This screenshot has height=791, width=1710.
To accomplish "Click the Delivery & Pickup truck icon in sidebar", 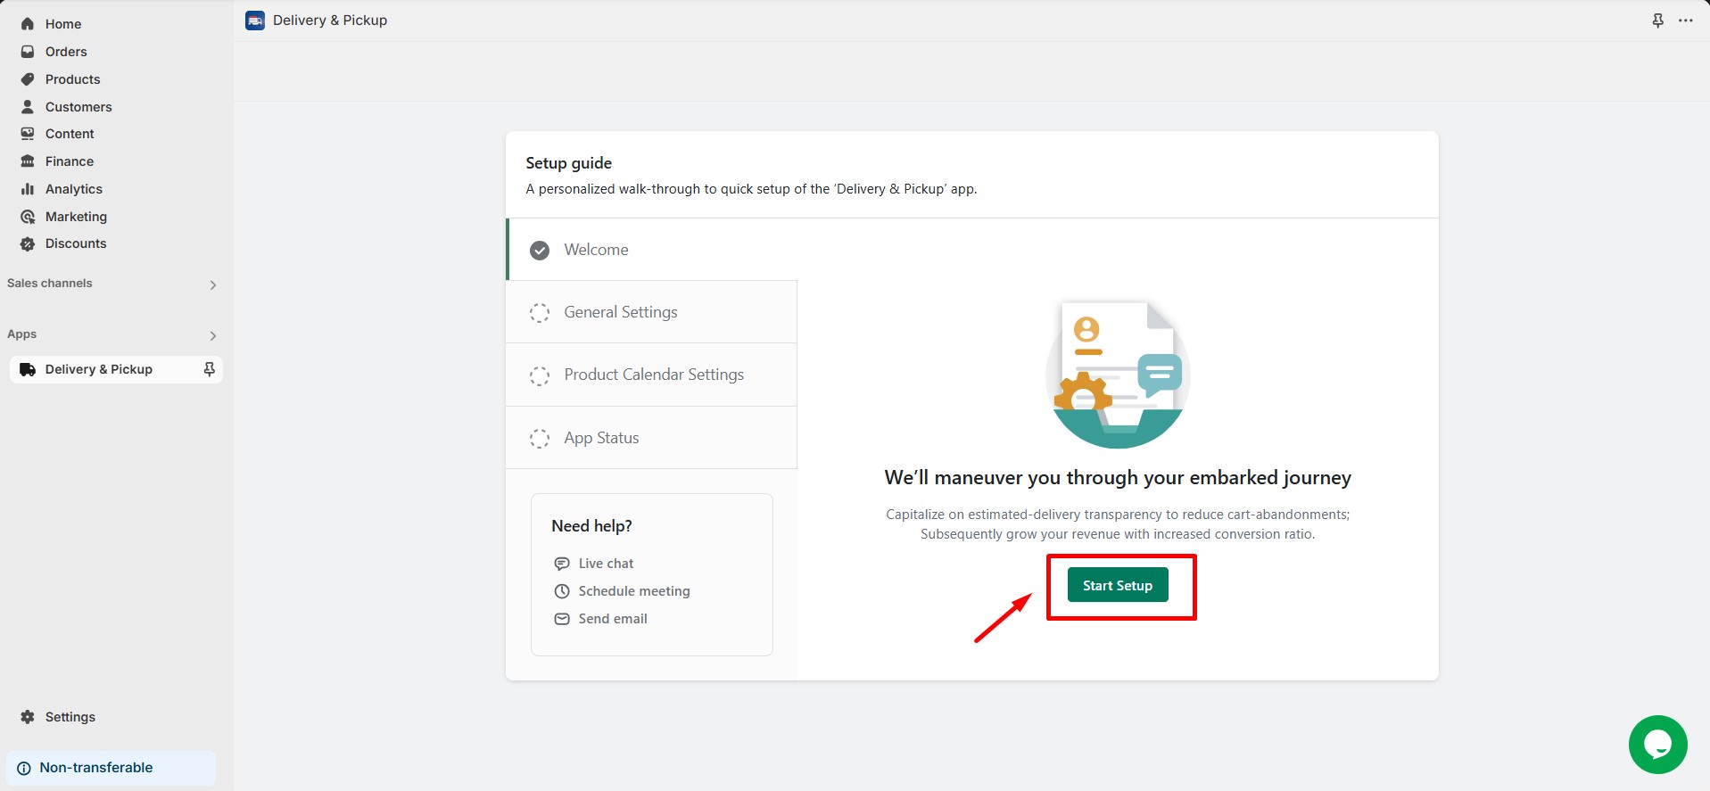I will click(28, 369).
